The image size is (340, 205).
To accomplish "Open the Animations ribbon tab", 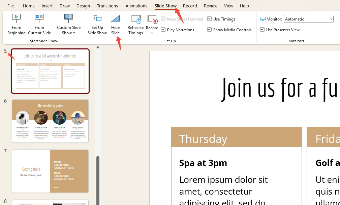I will pos(136,6).
